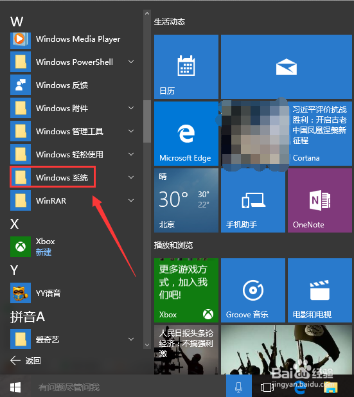Expand Windows 系统 chevron
This screenshot has height=397, width=354.
click(x=131, y=177)
